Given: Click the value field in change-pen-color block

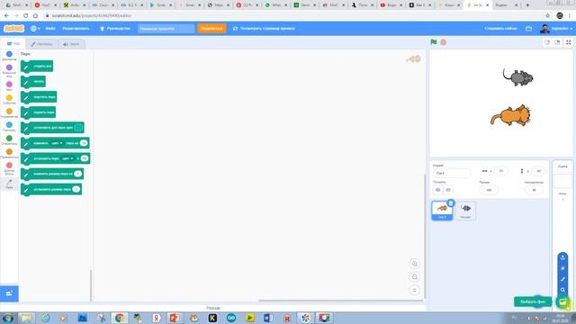Looking at the screenshot, I should pos(84,143).
